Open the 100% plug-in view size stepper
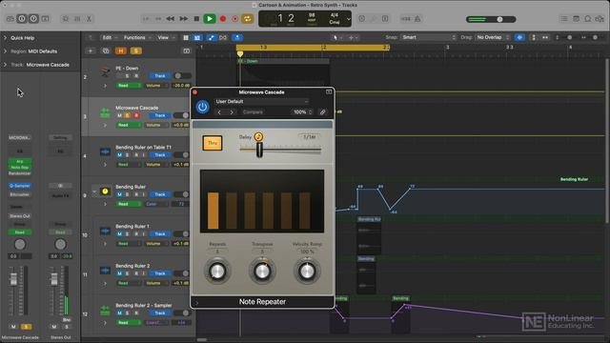Image resolution: width=610 pixels, height=343 pixels. tap(302, 112)
